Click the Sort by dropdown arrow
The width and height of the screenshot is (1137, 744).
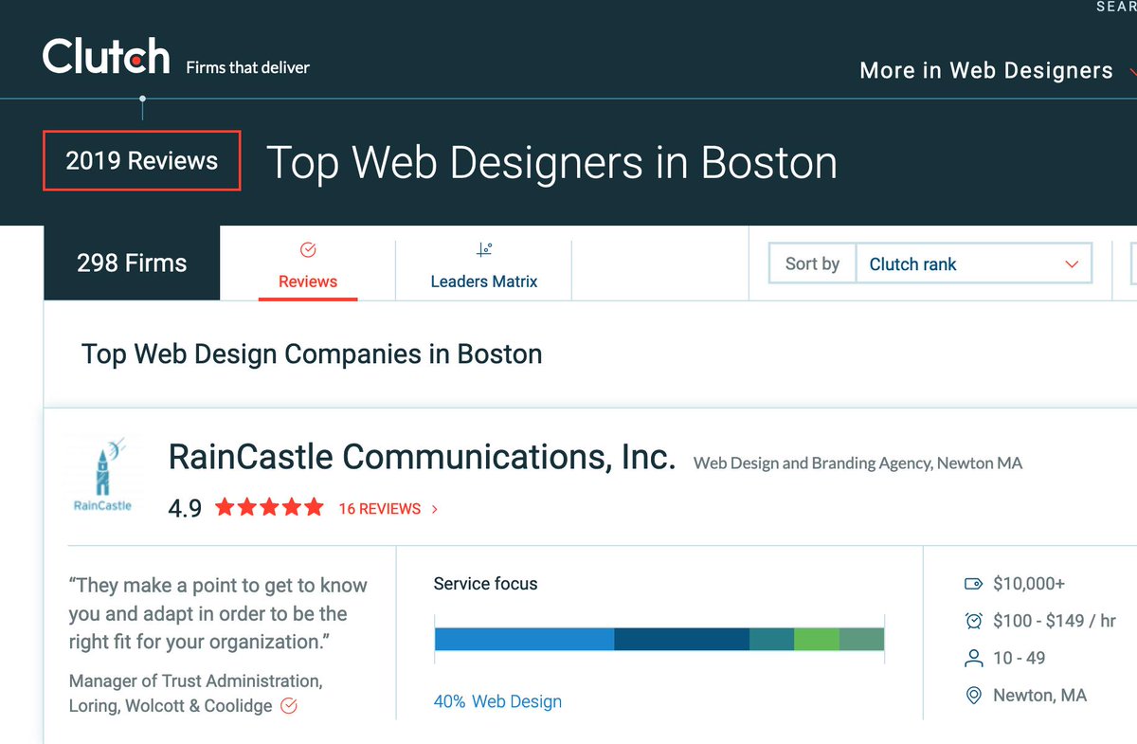coord(1073,264)
